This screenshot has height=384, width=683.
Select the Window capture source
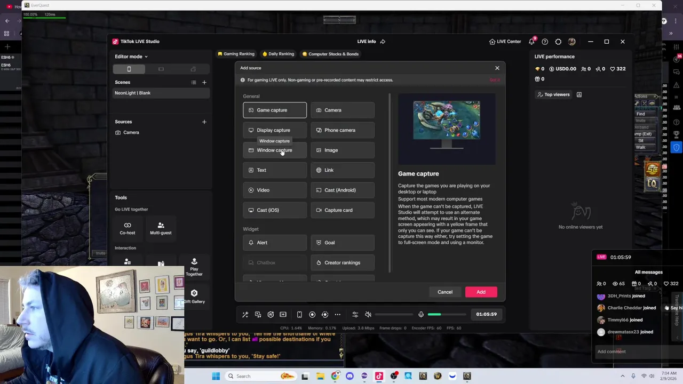(x=275, y=150)
